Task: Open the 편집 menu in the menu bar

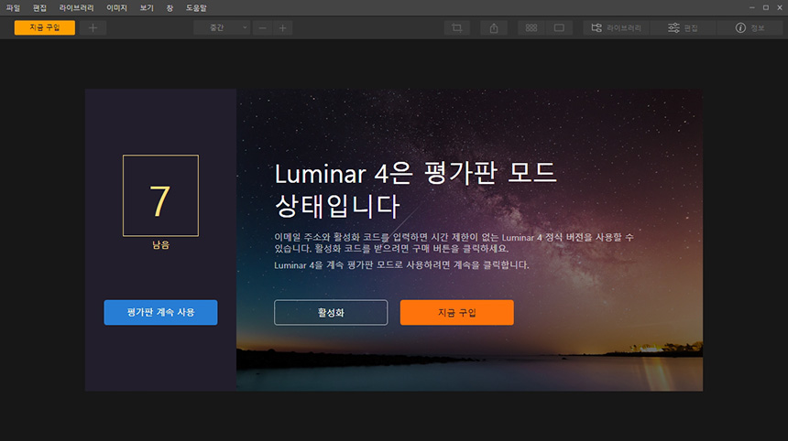Action: click(39, 8)
